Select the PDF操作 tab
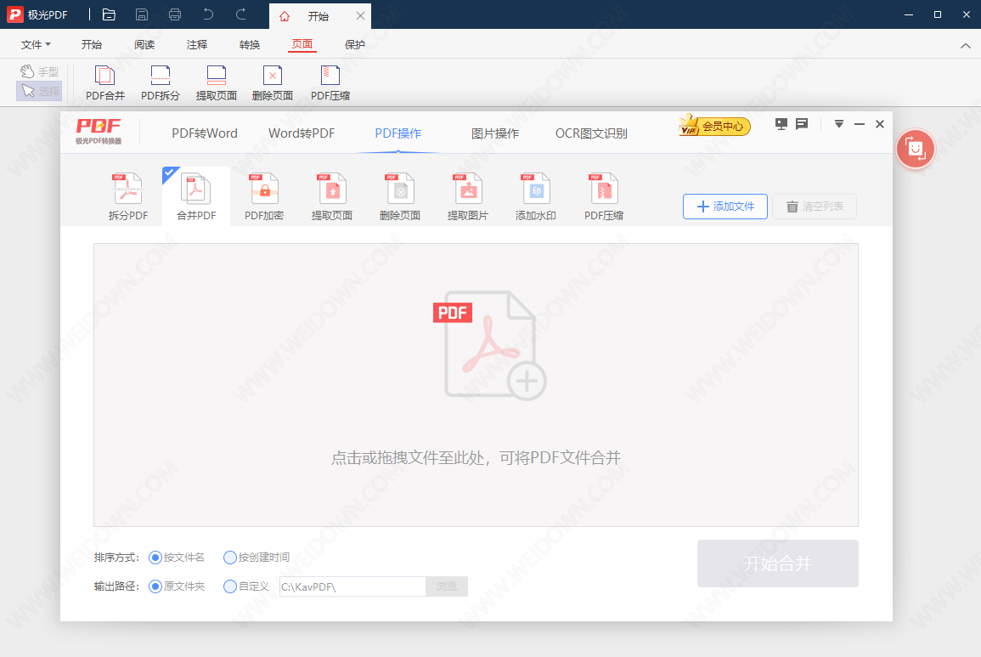 (397, 133)
